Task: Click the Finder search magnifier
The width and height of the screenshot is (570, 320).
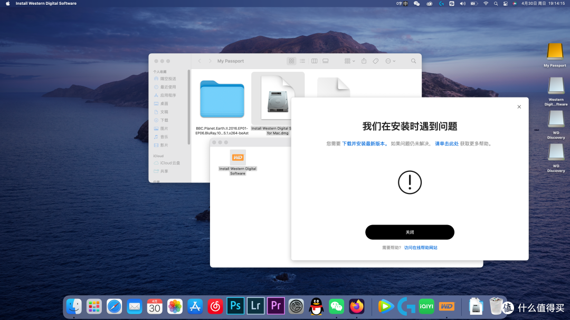Action: point(413,61)
